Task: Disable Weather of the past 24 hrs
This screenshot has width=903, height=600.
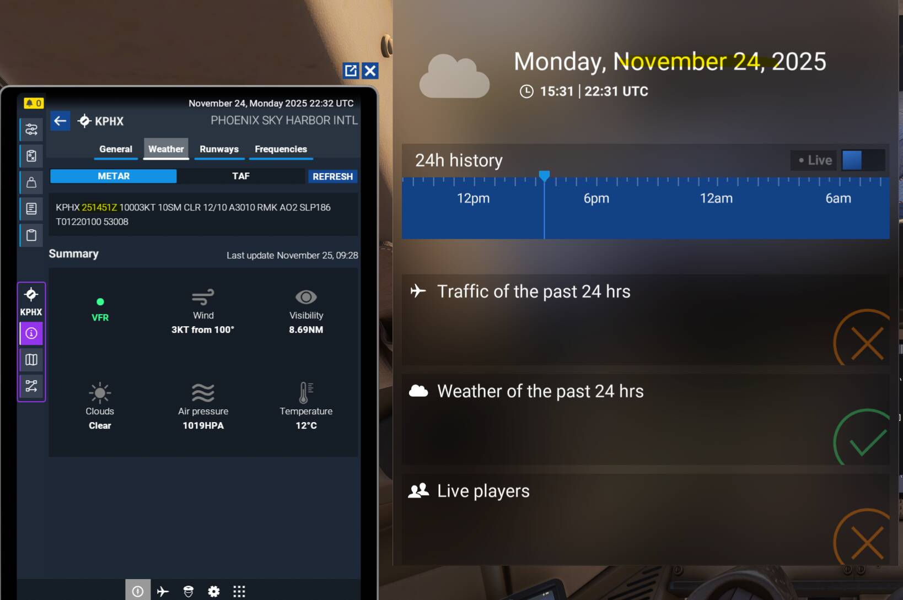Action: pos(866,441)
